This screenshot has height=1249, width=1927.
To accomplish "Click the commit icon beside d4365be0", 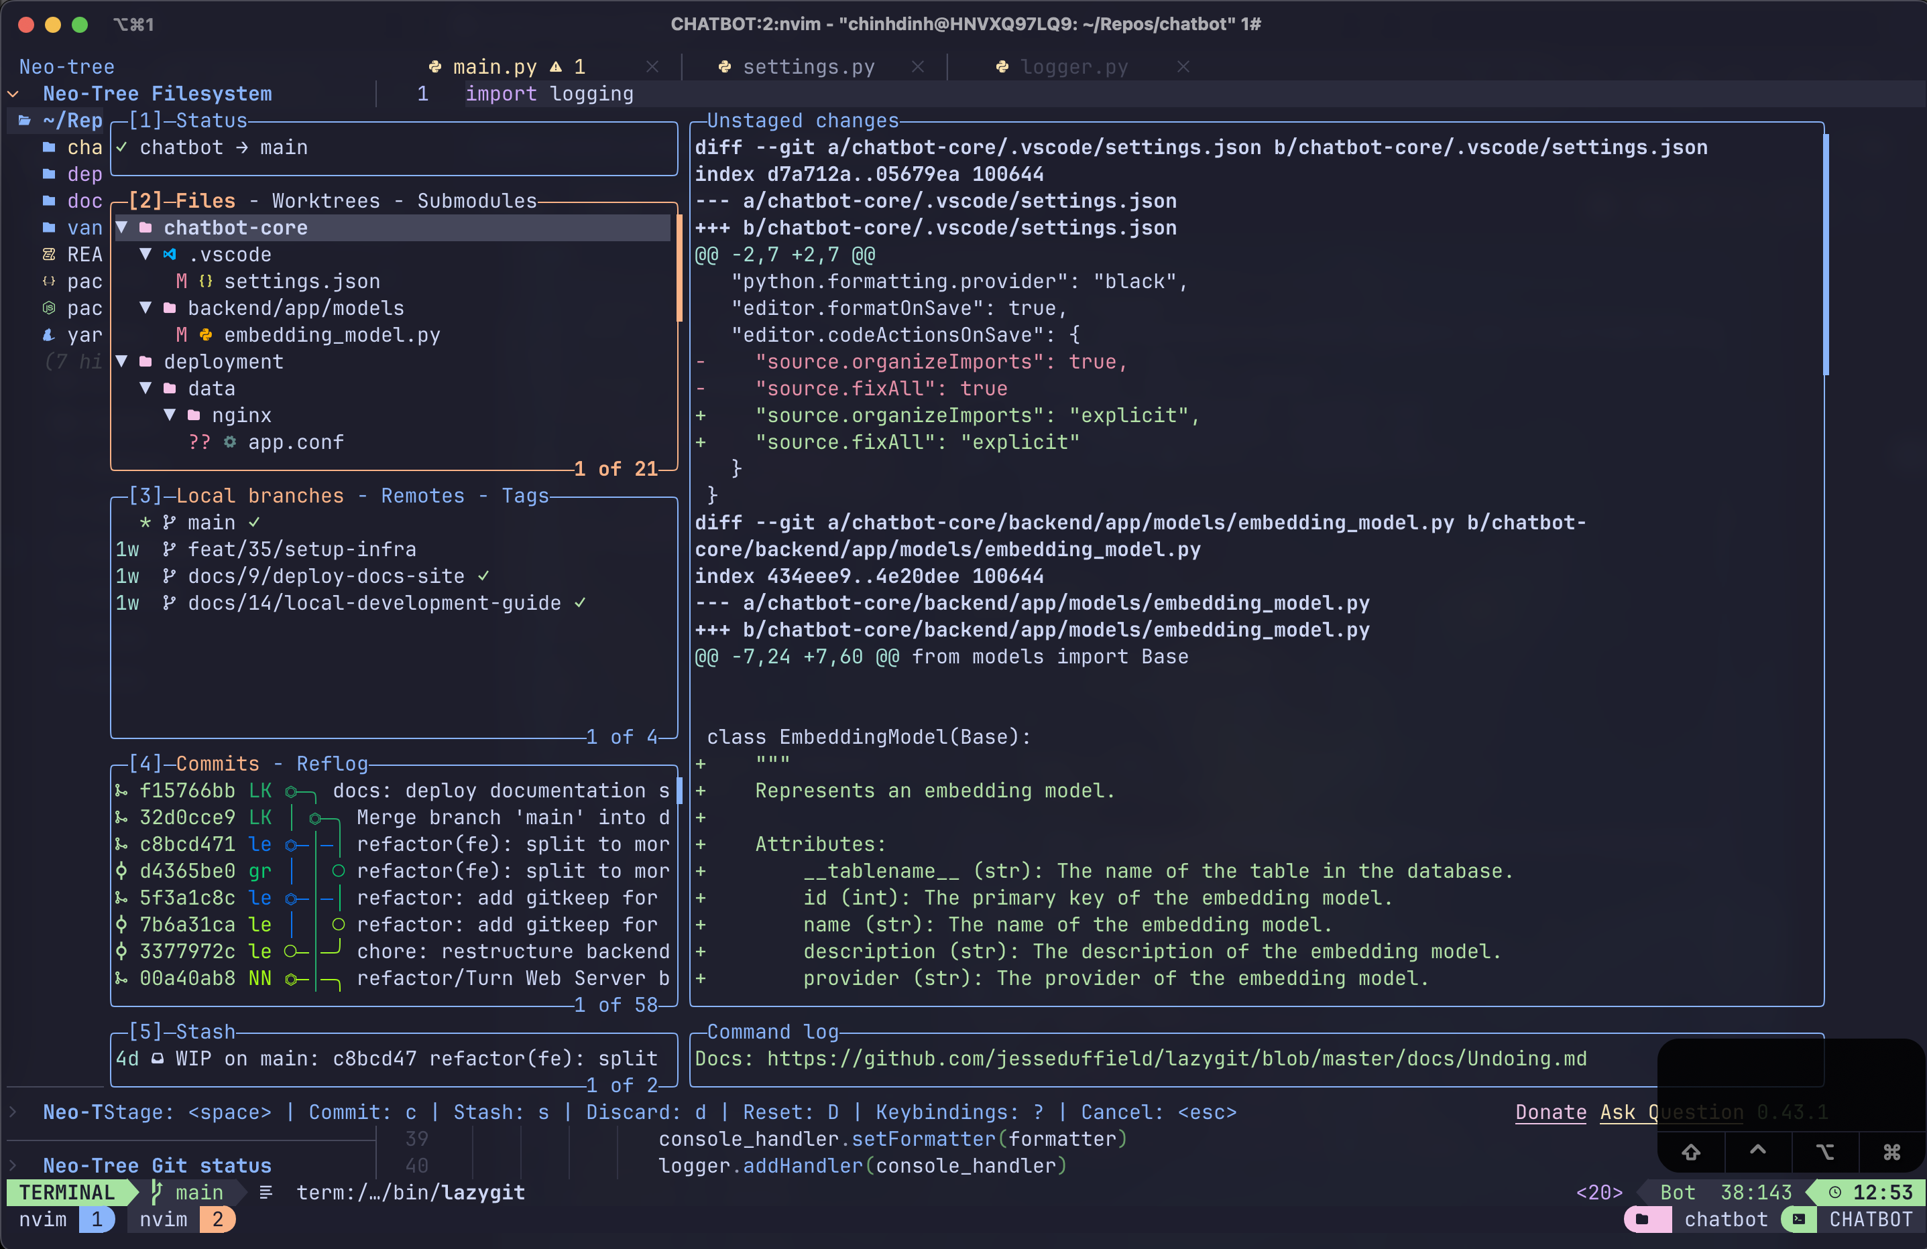I will (121, 870).
